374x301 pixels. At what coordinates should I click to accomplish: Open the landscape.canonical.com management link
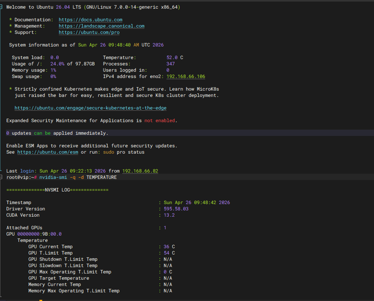point(101,26)
